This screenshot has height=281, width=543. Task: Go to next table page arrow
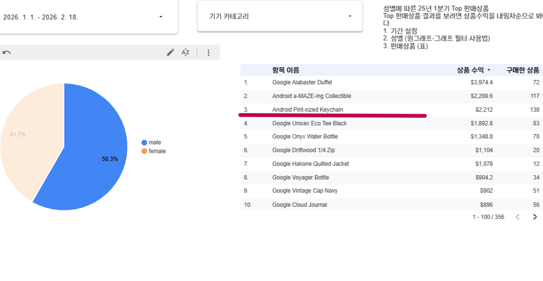(535, 217)
